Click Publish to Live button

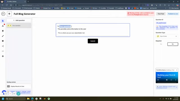(x=173, y=14)
